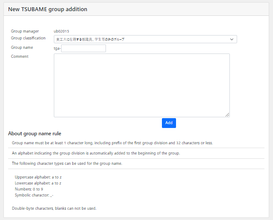Click the blue Add button

[x=169, y=123]
